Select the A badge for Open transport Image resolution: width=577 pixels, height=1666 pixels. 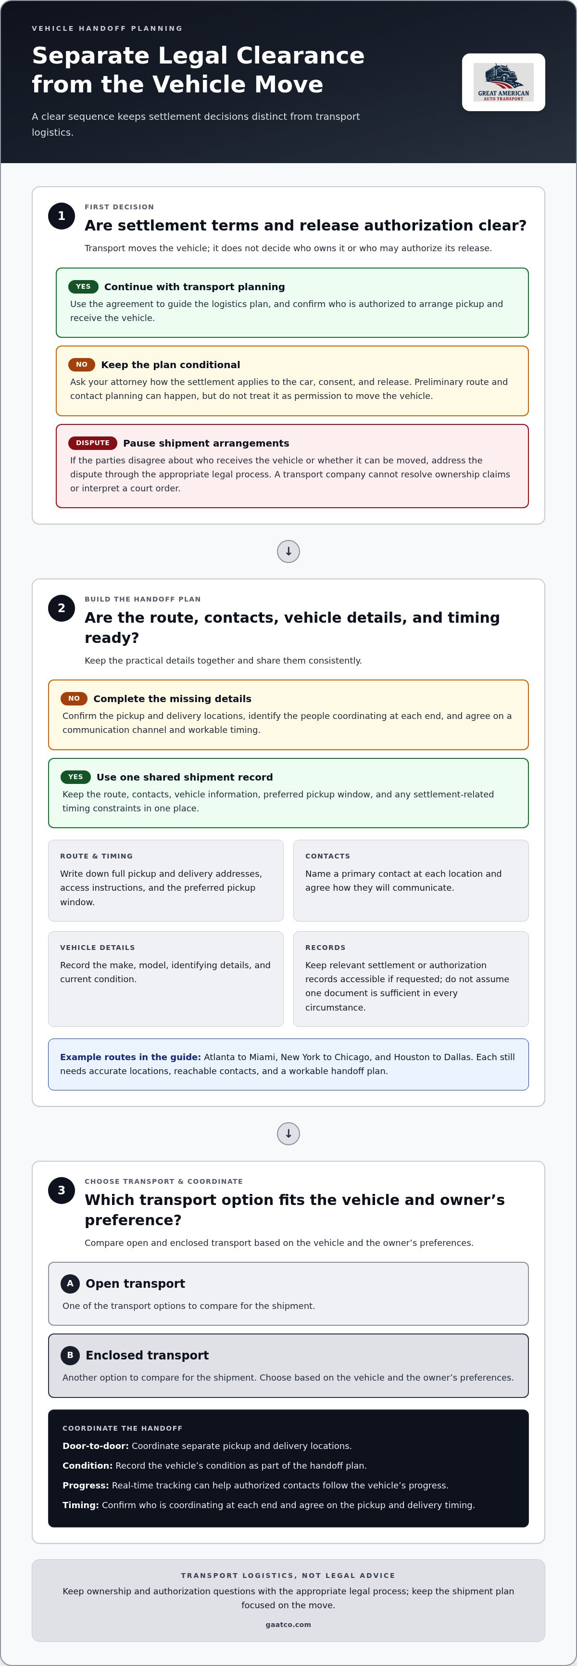click(70, 1283)
